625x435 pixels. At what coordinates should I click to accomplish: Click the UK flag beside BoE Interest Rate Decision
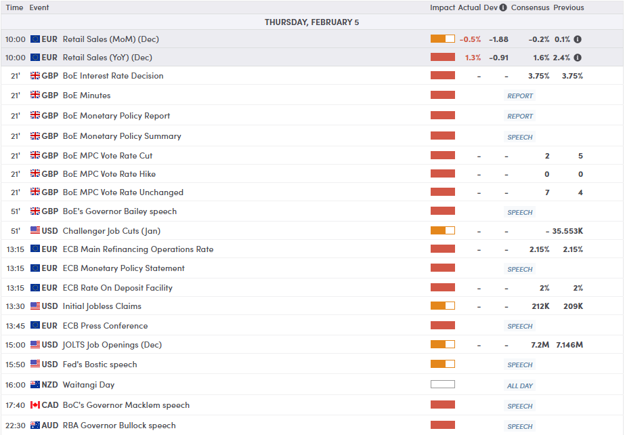click(35, 75)
